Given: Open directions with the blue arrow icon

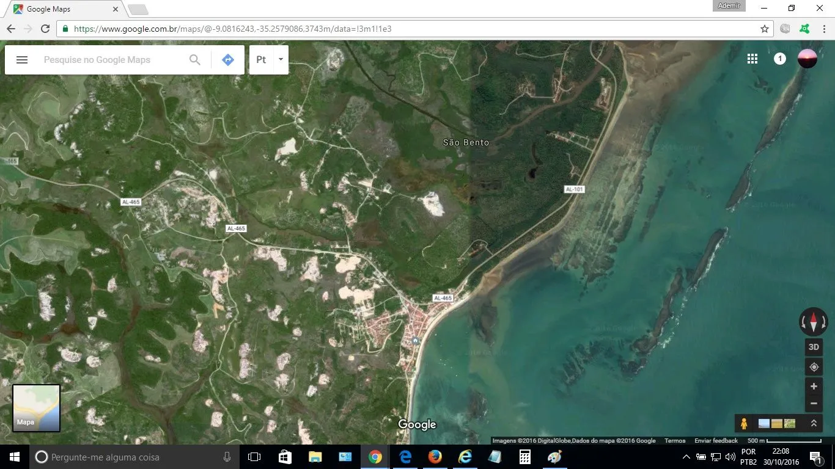Looking at the screenshot, I should (228, 60).
